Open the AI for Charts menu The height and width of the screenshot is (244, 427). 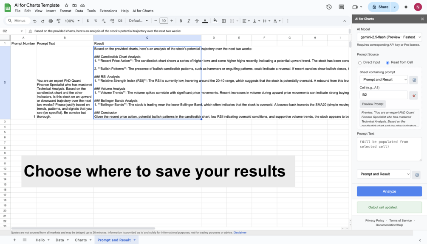tap(143, 11)
